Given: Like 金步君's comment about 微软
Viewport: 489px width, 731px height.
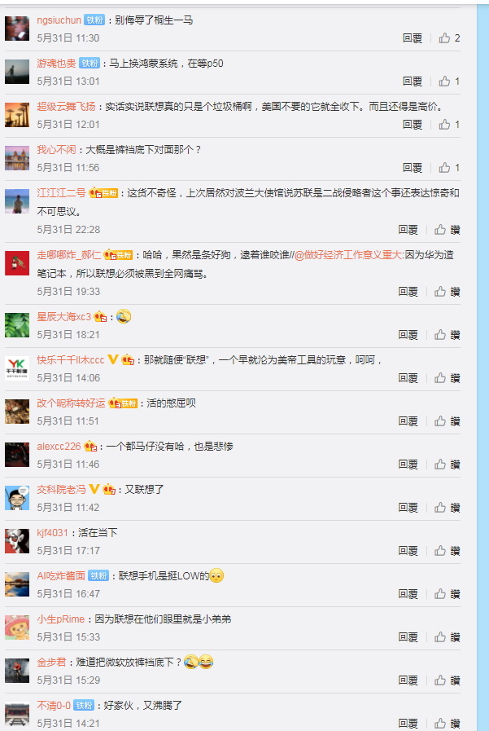Looking at the screenshot, I should click(440, 680).
